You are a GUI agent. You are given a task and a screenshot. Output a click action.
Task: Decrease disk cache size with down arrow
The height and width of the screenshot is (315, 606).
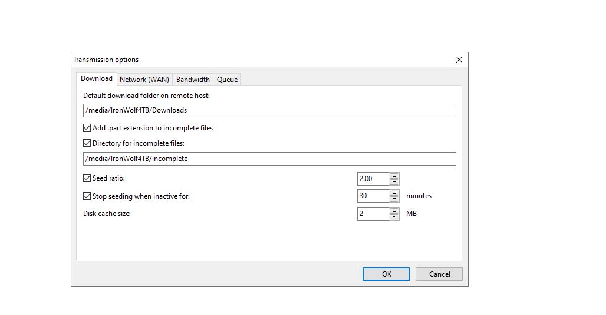tap(394, 217)
